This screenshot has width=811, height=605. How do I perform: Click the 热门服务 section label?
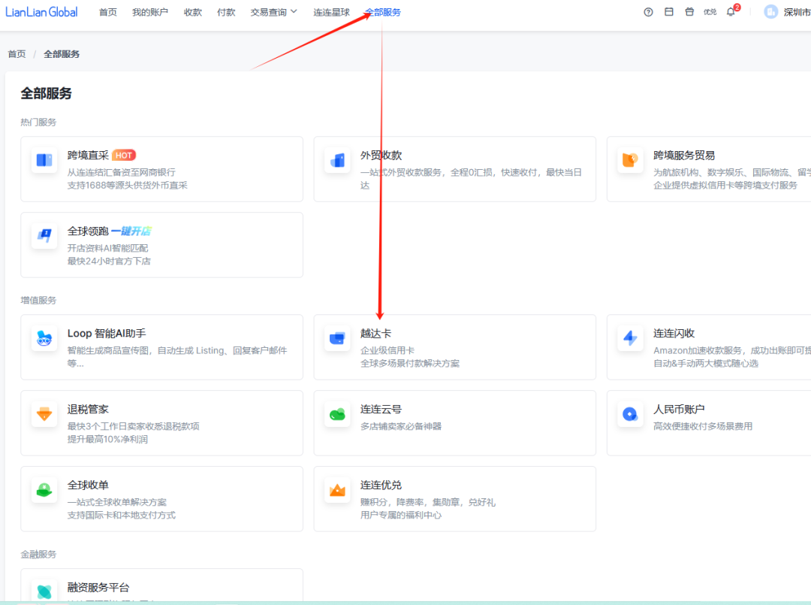point(38,123)
